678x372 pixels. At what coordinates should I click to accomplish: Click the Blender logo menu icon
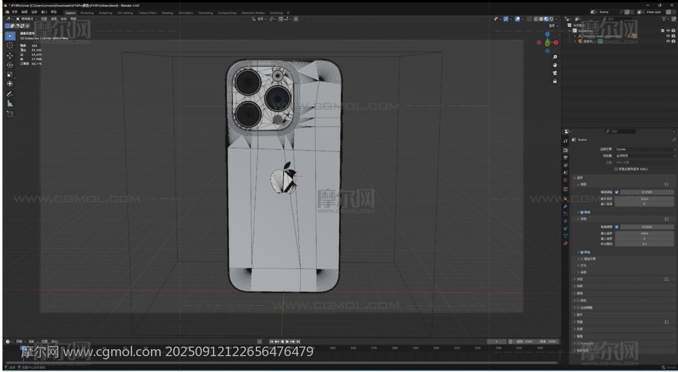point(7,12)
